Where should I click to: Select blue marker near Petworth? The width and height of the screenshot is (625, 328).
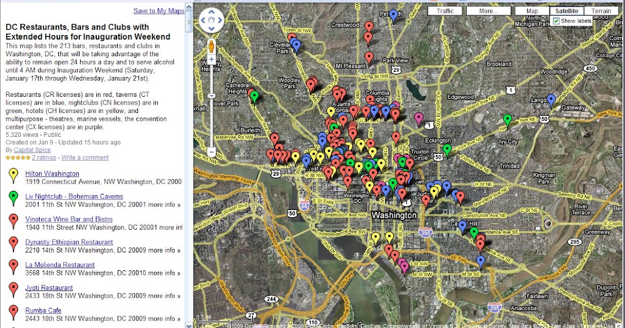point(393,16)
